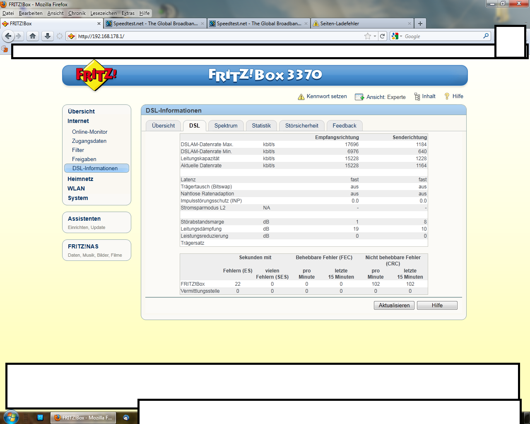This screenshot has height=424, width=530.
Task: Close the FRITZ!Box browser tab
Action: pos(99,24)
